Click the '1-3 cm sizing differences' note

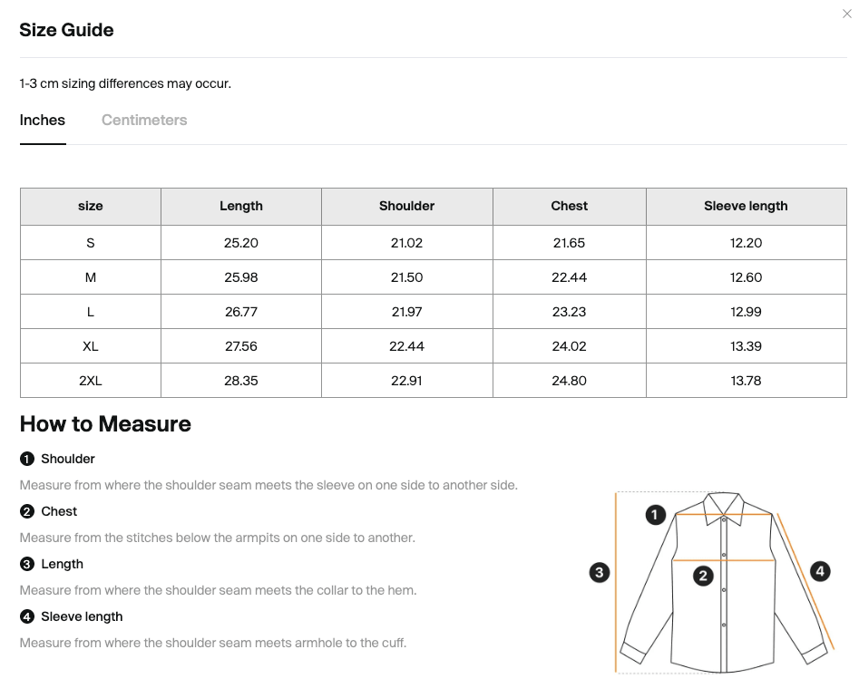[x=125, y=83]
